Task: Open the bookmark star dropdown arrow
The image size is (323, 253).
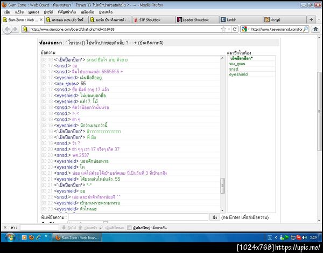Action: coord(229,29)
